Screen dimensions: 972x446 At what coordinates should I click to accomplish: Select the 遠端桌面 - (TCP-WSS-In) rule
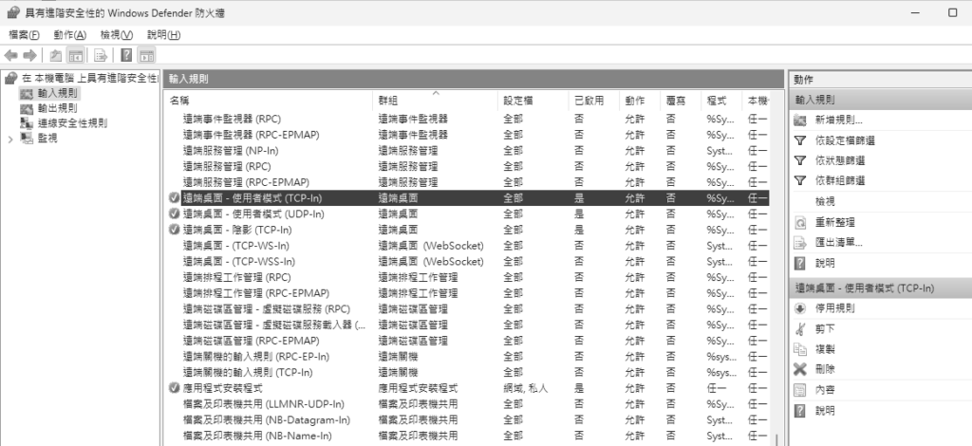[x=468, y=261]
